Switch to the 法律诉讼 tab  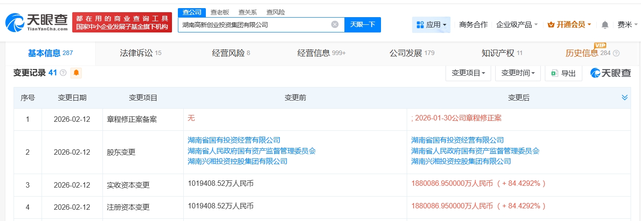(140, 53)
